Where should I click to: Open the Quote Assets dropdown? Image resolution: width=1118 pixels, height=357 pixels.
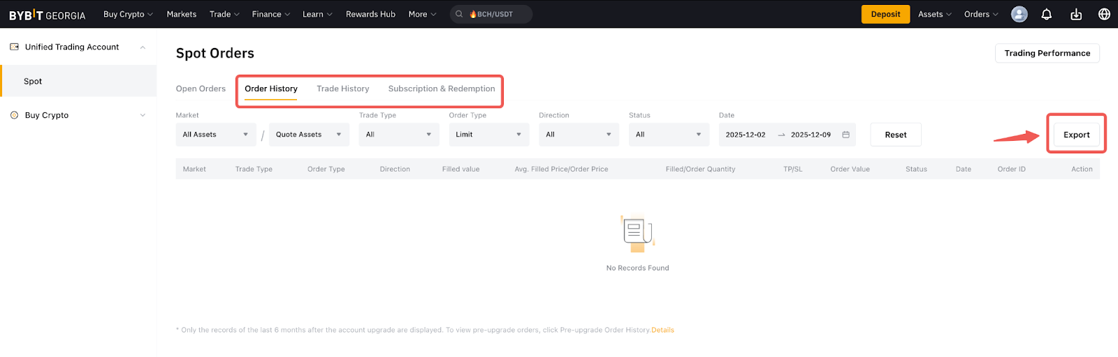point(308,135)
